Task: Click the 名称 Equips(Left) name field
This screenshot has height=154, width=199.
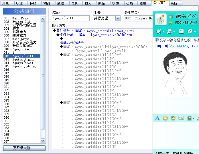Action: point(71,18)
